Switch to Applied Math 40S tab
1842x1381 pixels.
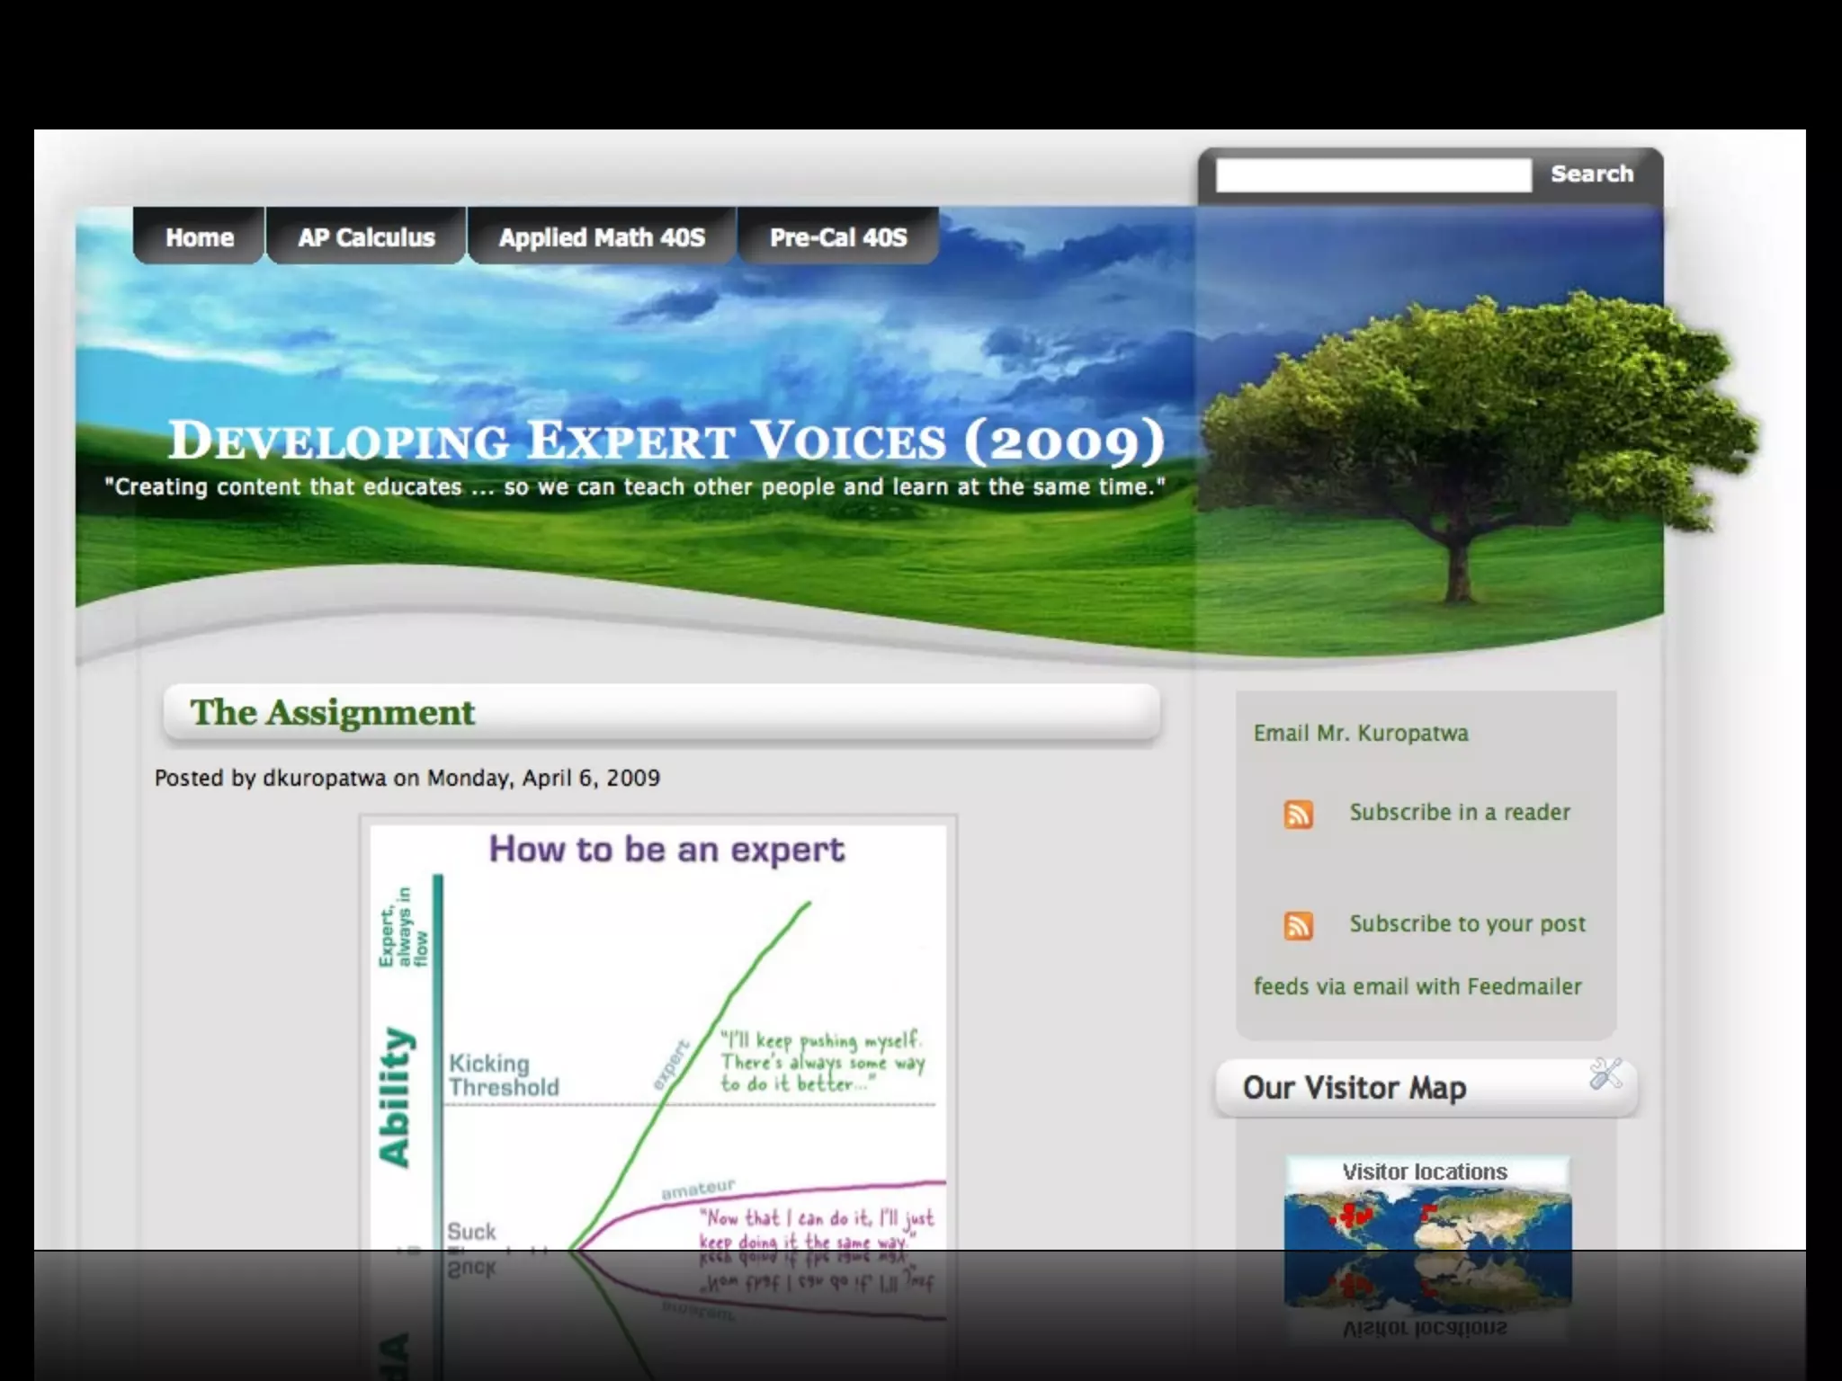[x=602, y=237]
